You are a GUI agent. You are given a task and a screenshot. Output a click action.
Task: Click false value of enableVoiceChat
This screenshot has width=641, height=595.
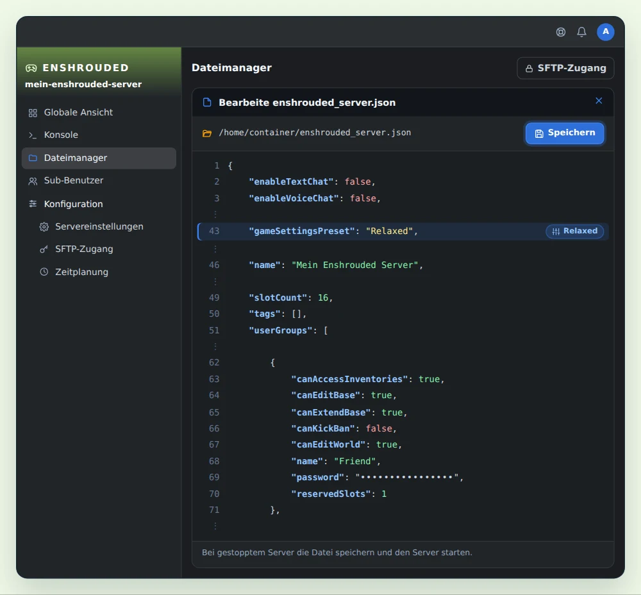363,198
